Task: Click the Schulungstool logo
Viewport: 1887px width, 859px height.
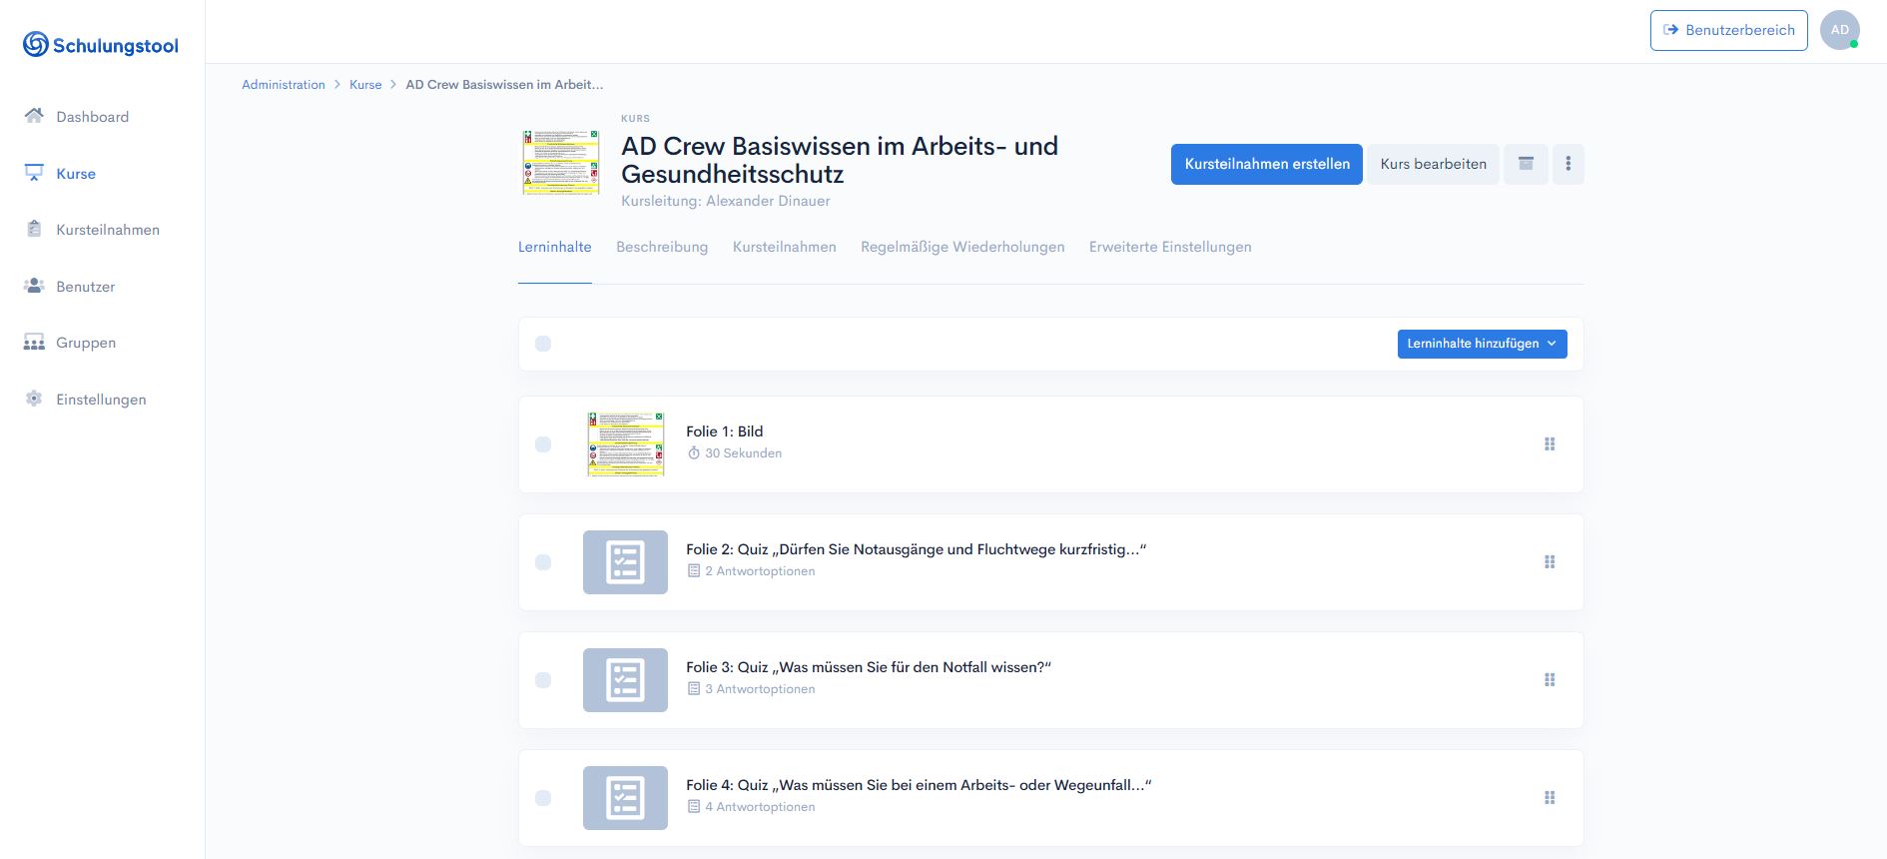Action: coord(101,45)
